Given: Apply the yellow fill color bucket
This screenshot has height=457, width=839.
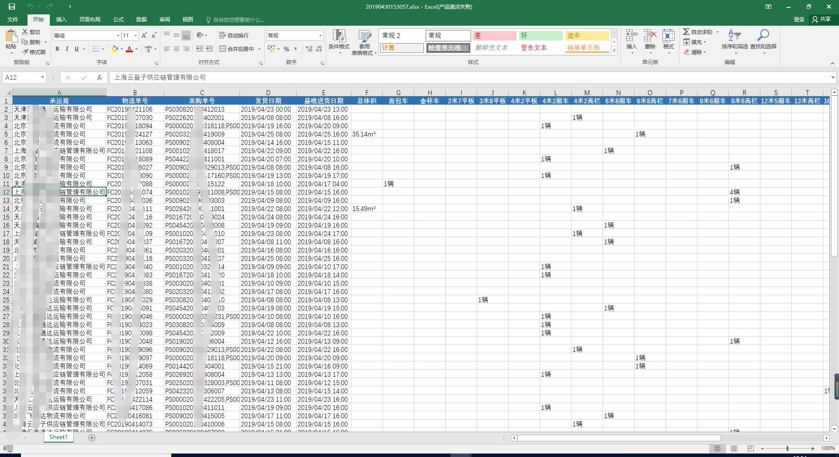Looking at the screenshot, I should [x=114, y=49].
